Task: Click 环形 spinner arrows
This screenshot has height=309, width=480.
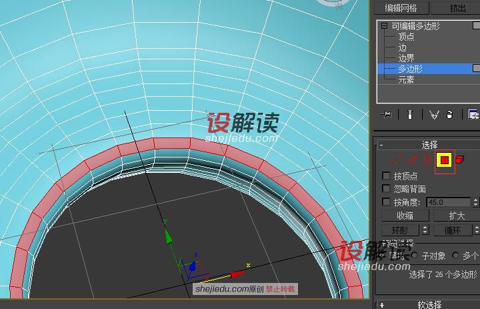Action: (x=425, y=230)
